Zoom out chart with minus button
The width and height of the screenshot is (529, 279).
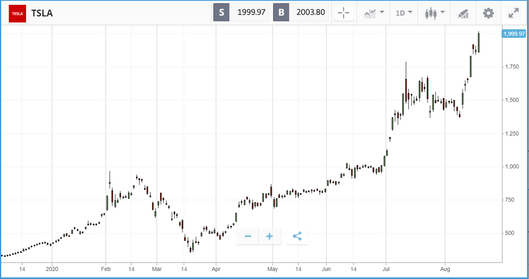pos(248,237)
